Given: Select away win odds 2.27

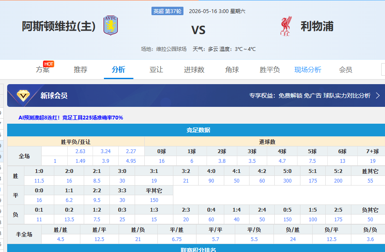Looking at the screenshot, I should pyautogui.click(x=131, y=151).
